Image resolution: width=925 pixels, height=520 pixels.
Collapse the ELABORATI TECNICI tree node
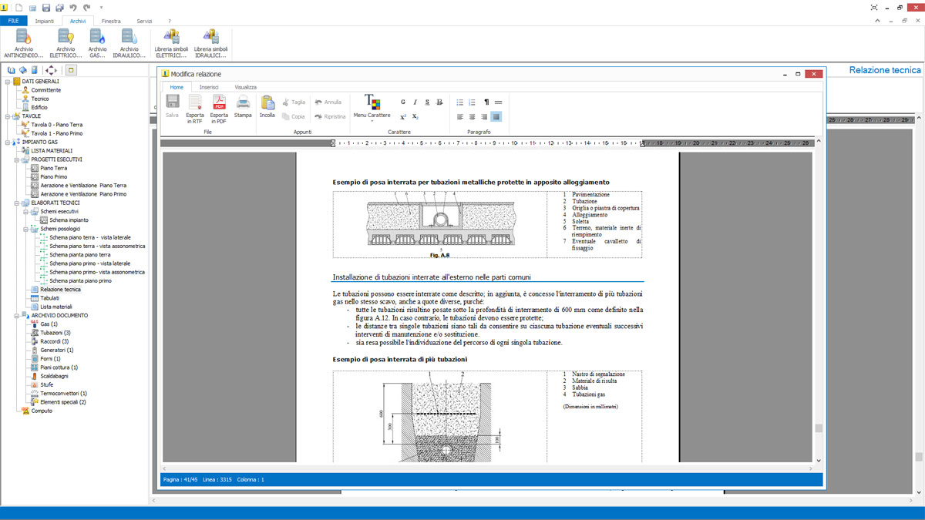tap(17, 203)
